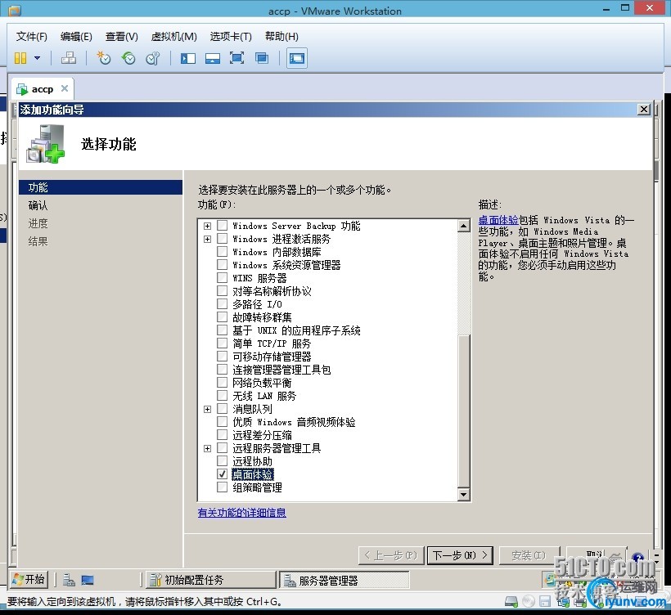671x615 pixels.
Task: Click the 连接管理器管理工具包 feature label
Action: (281, 370)
